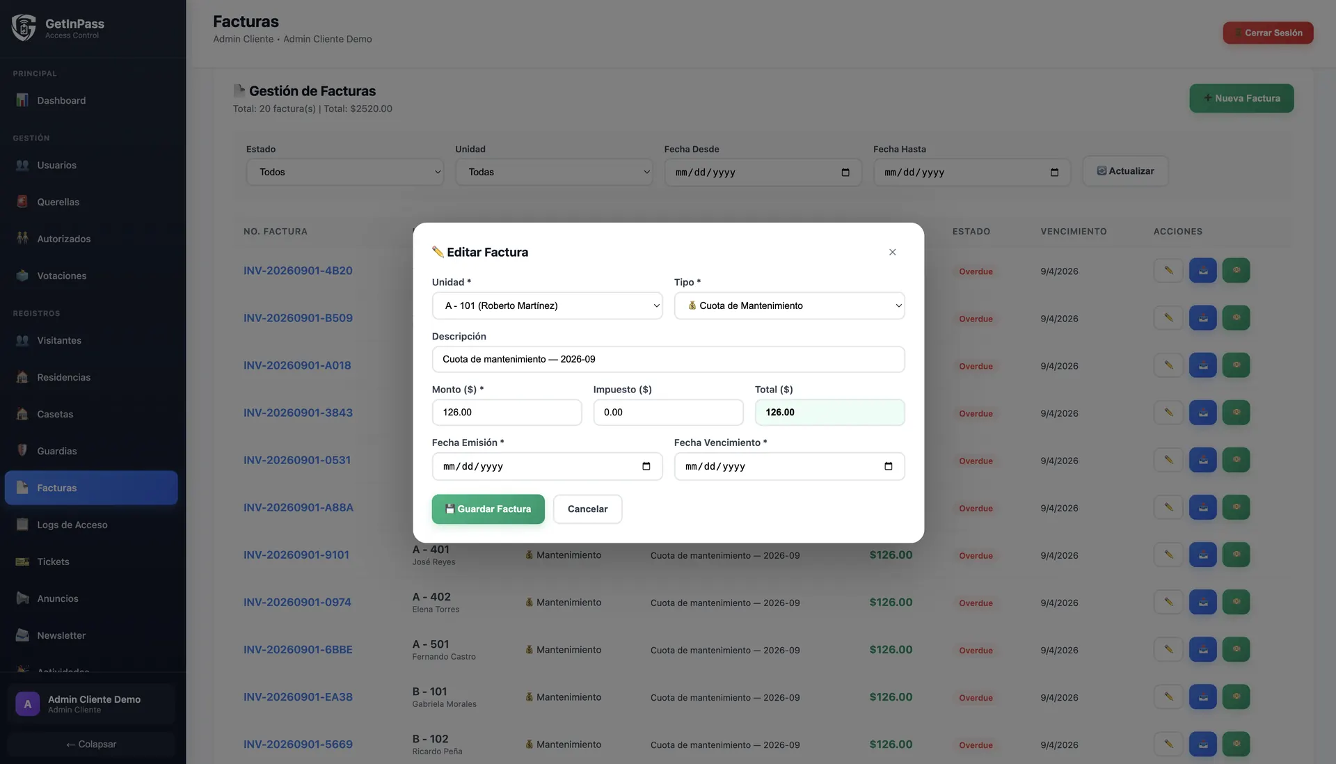Collapse the sidebar with Colapsar
Viewport: 1336px width, 764px height.
91,744
